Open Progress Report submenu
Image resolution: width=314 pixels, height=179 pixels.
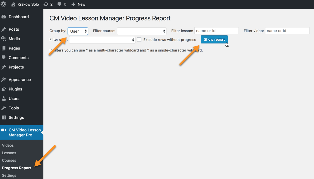click(x=16, y=168)
